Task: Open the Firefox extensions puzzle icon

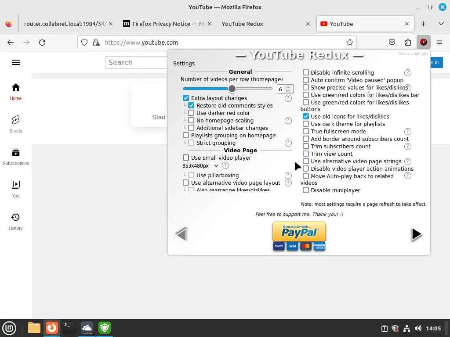Action: tap(408, 43)
